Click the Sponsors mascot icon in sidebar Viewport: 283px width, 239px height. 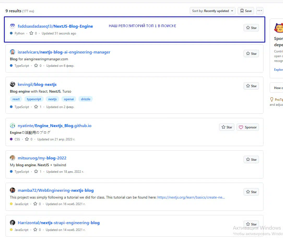pos(279,28)
